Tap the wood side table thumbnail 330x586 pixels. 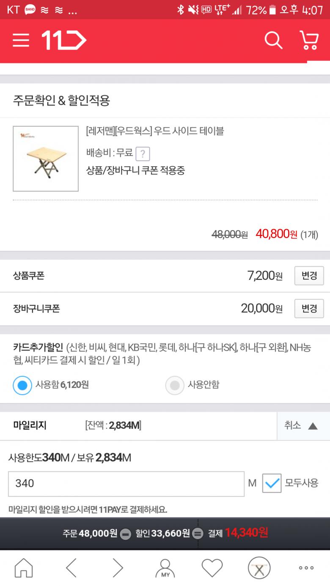(46, 159)
